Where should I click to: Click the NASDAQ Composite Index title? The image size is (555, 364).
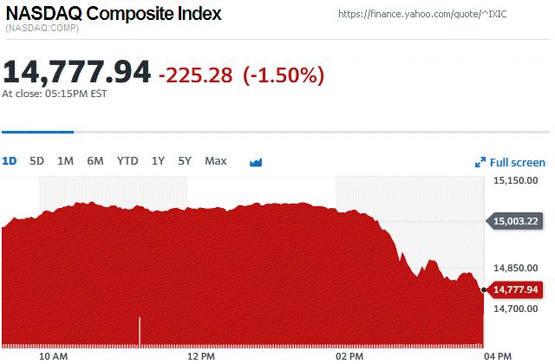(113, 14)
